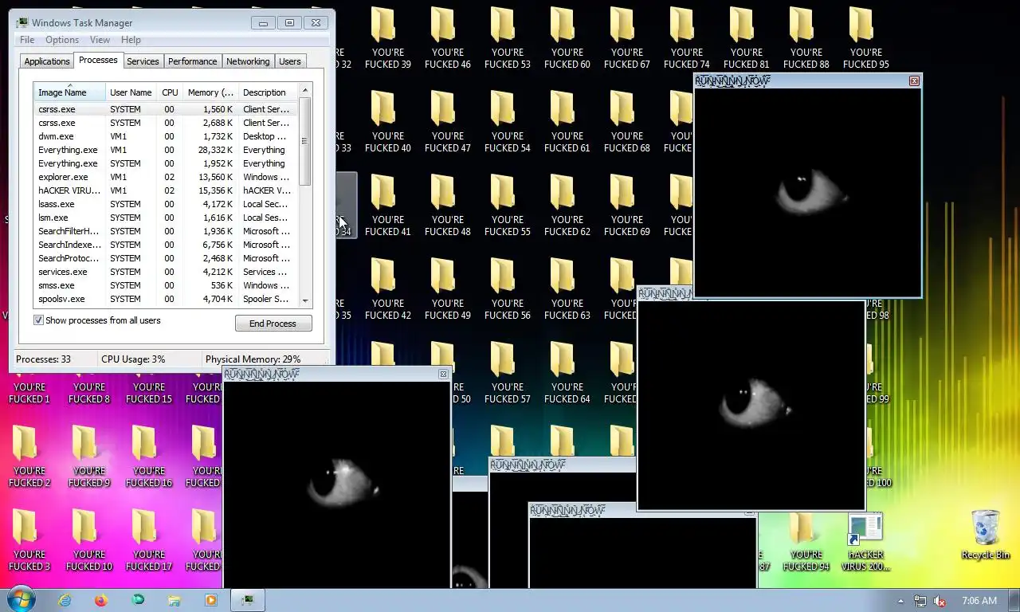Click the Show desktop strip beside the clock
The width and height of the screenshot is (1020, 612).
[1014, 600]
